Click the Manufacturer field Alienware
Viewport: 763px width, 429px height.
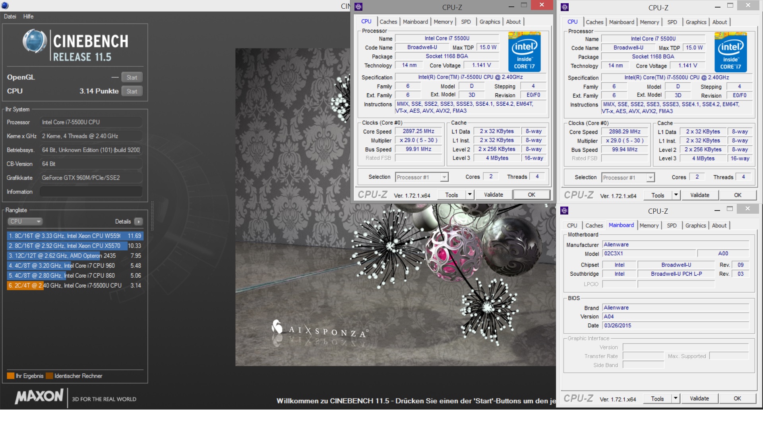(676, 245)
